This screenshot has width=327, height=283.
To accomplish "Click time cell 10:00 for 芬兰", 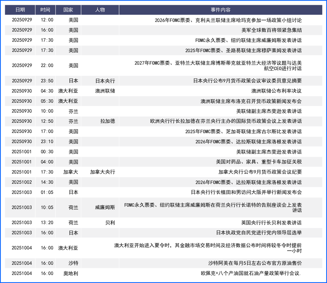I will point(47,111).
